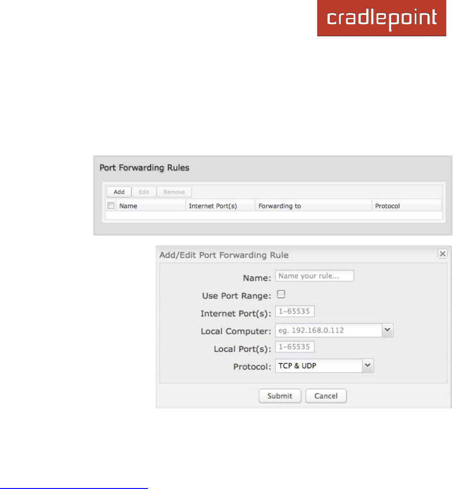453x489 pixels.
Task: Close the Add/Edit Port Forwarding Rule dialog
Action: coord(442,254)
